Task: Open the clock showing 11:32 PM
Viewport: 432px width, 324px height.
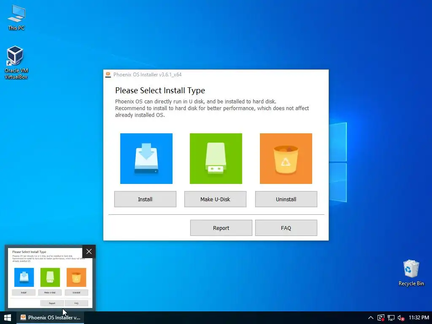Action: [x=419, y=318]
